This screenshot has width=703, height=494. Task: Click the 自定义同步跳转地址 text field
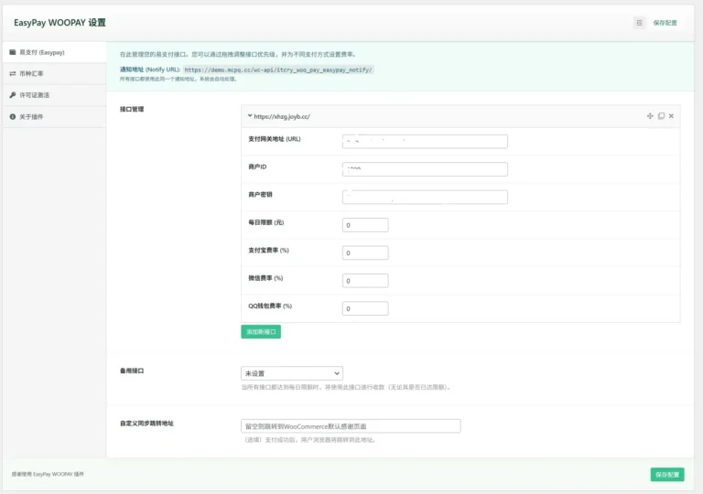point(350,426)
